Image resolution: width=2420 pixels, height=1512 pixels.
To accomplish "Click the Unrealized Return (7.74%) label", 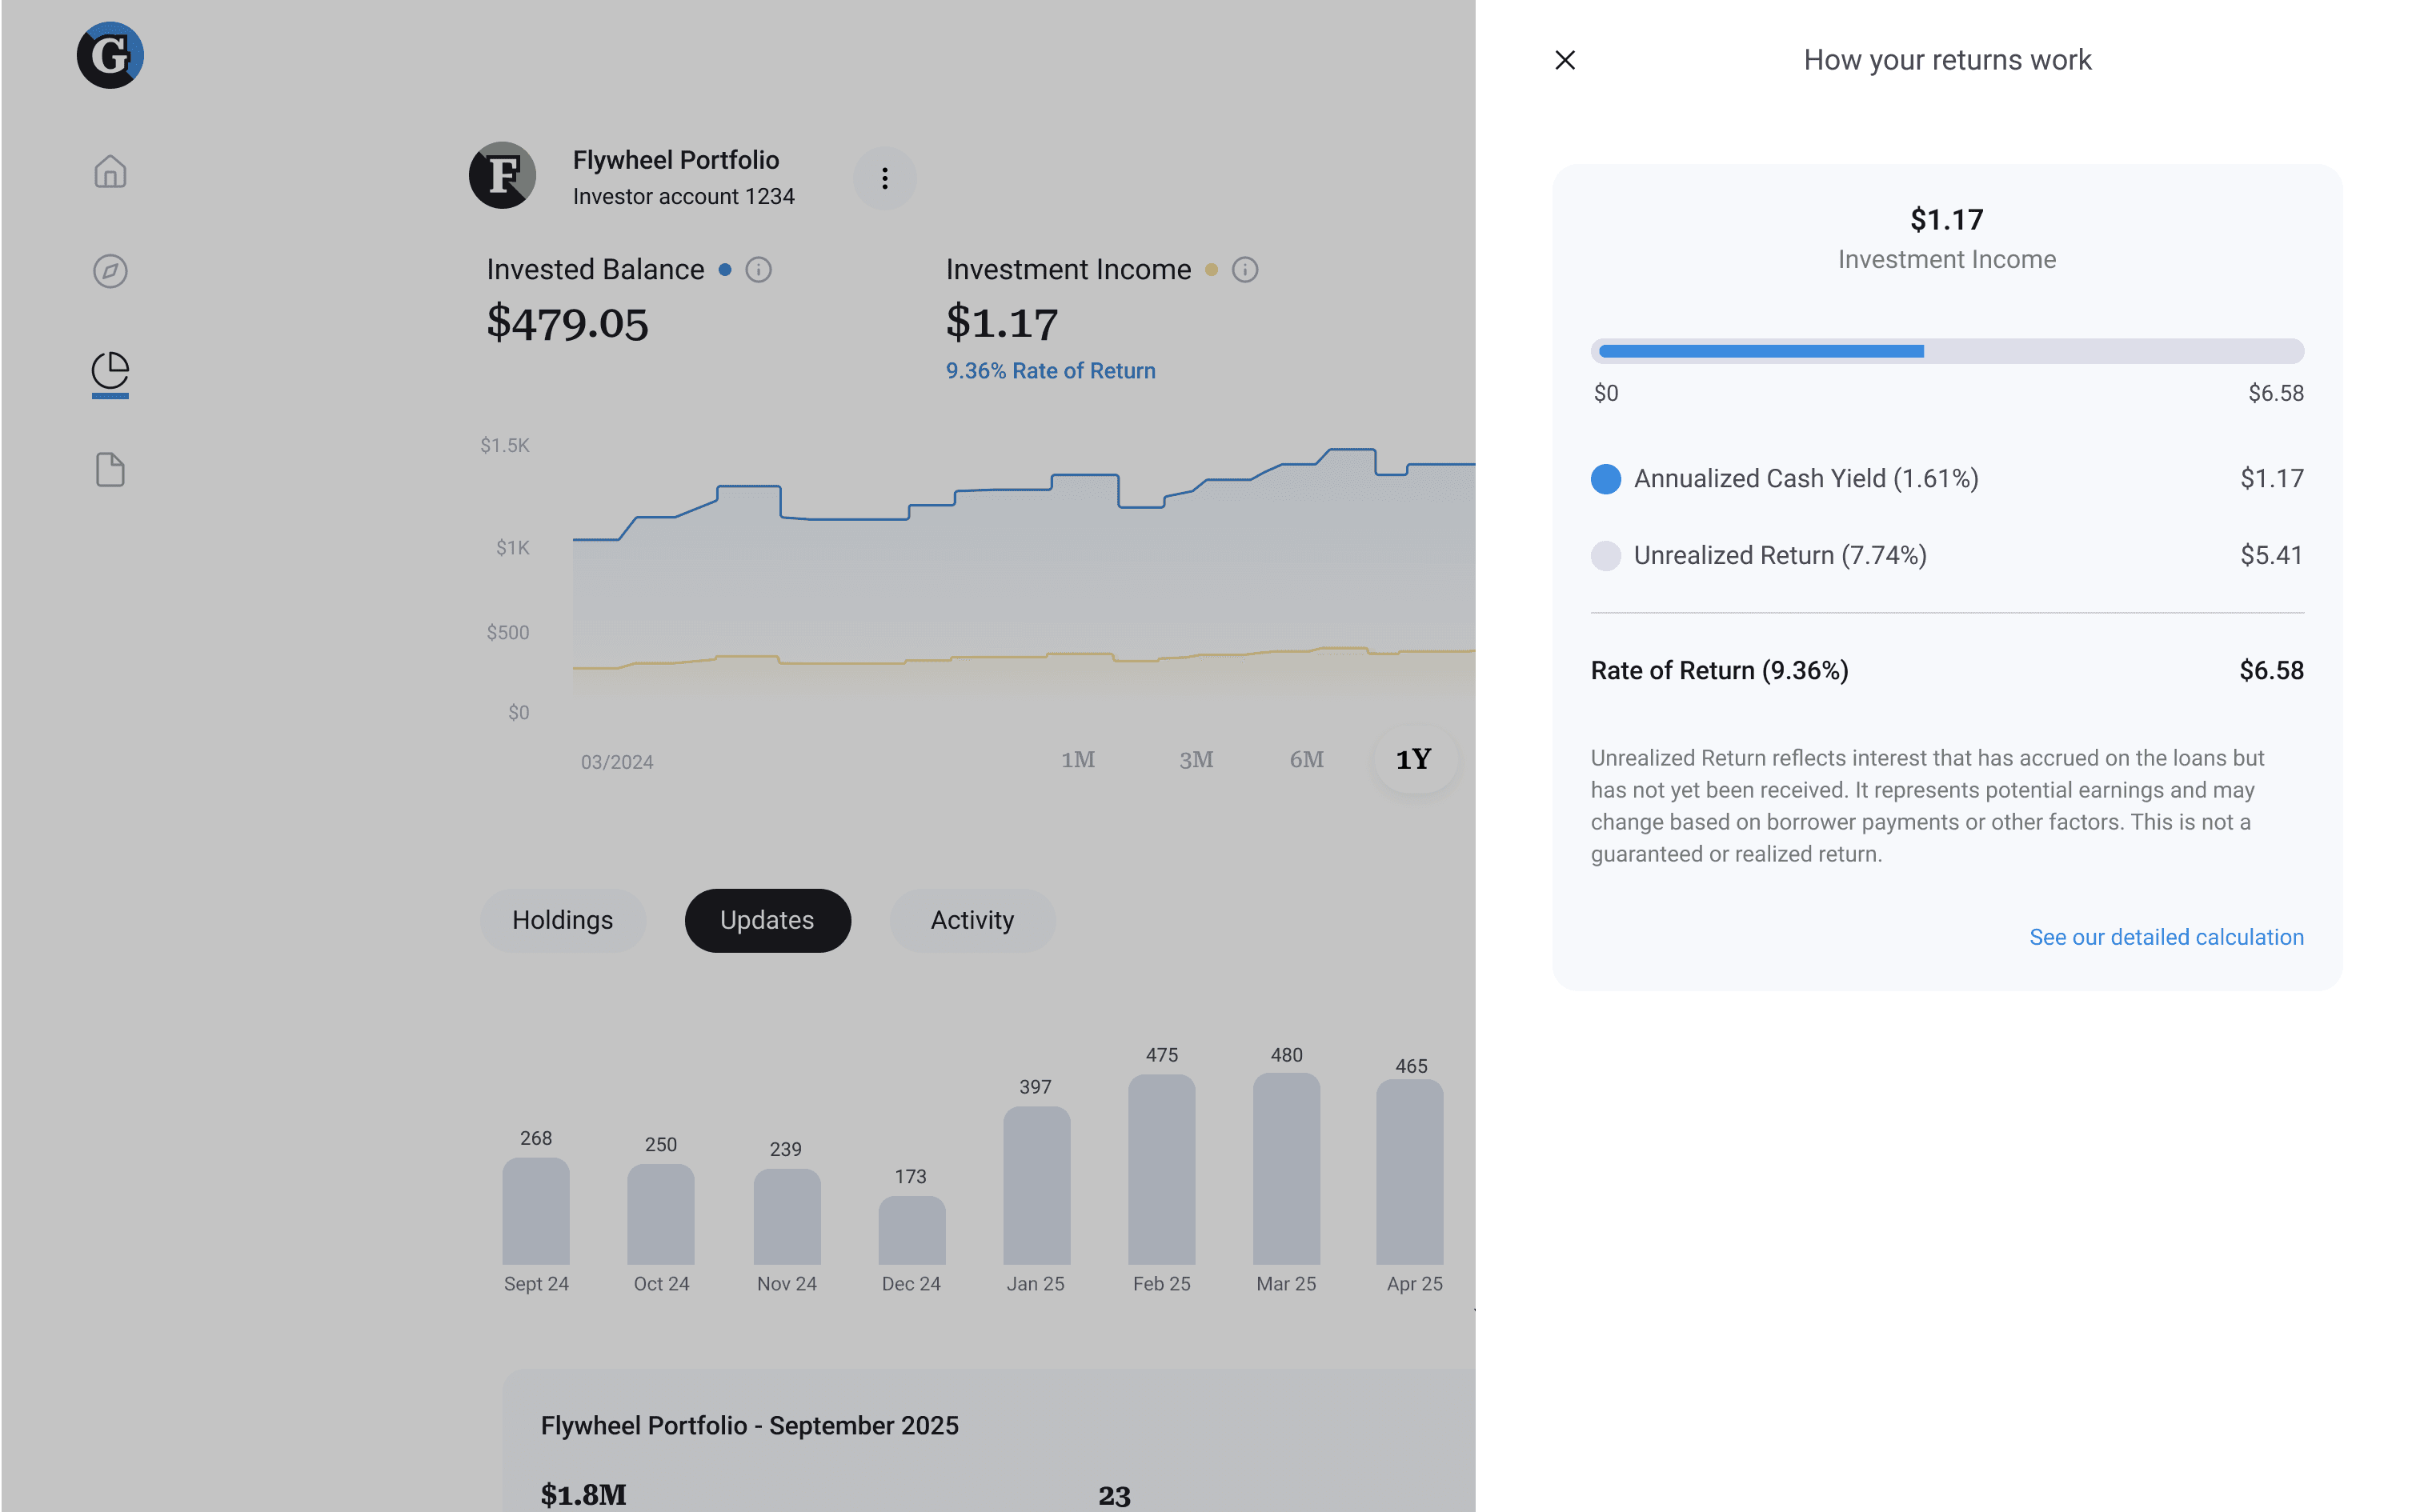I will [1780, 556].
